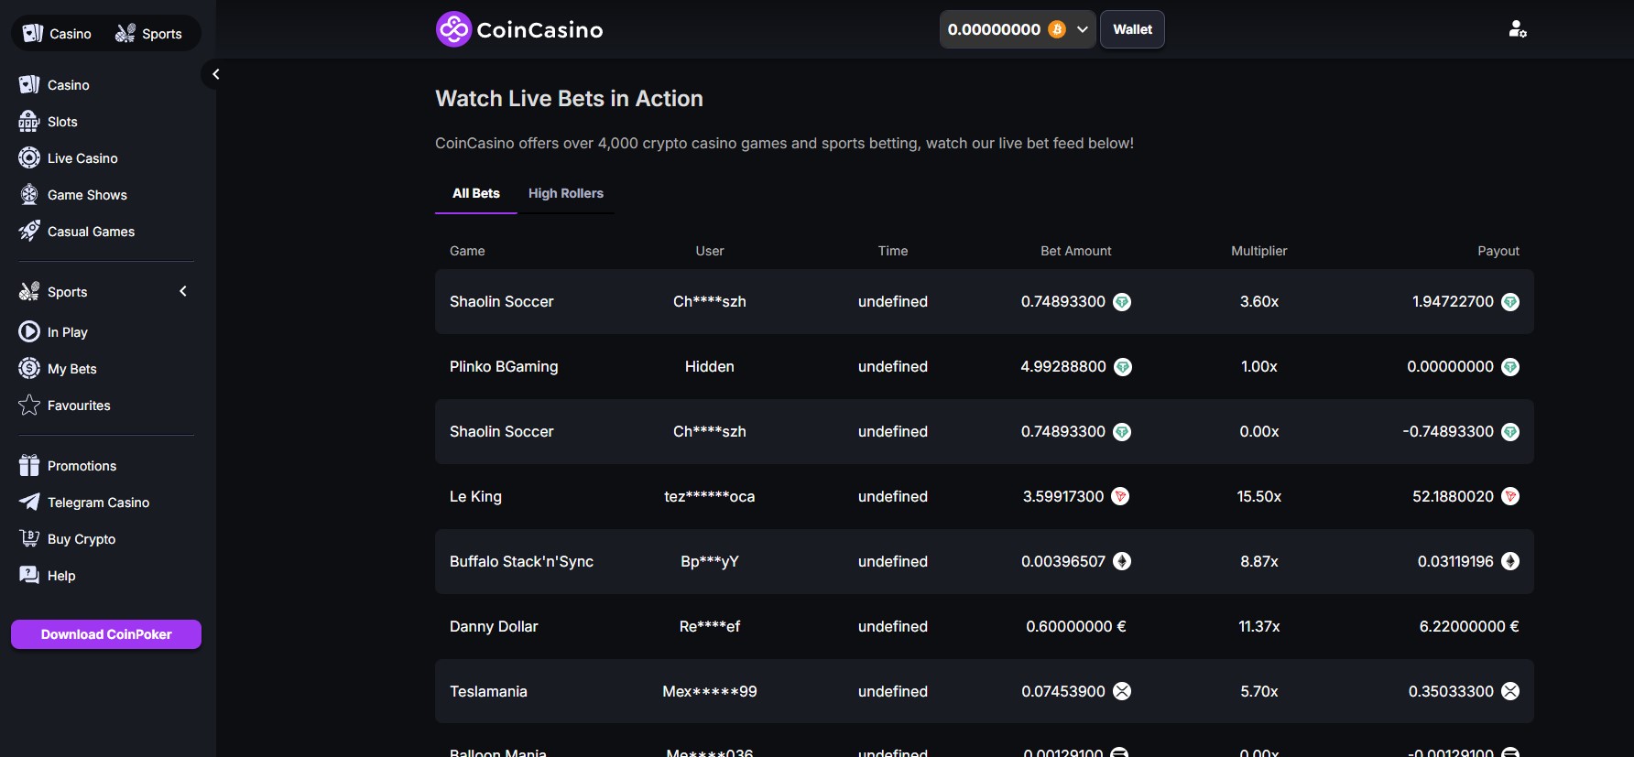Viewport: 1634px width, 757px height.
Task: Click the Buffalo Stack'n'Sync game name
Action: 521,561
